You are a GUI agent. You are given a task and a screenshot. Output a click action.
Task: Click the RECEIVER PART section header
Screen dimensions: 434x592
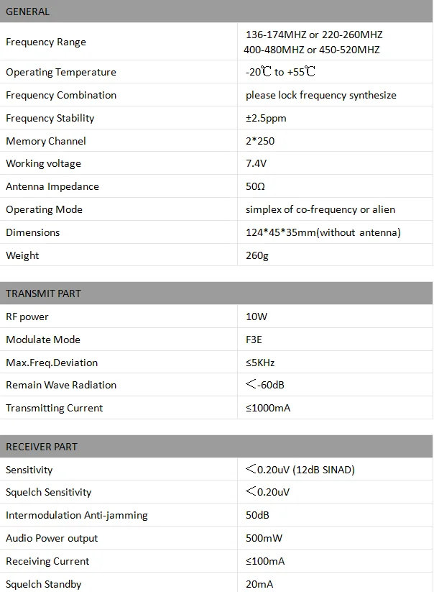pos(216,447)
